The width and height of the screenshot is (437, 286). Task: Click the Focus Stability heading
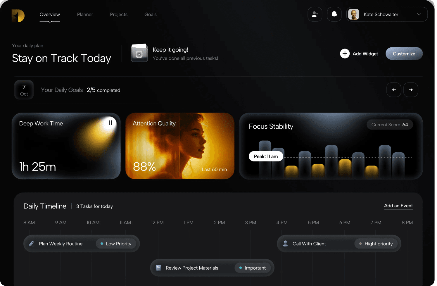(271, 126)
